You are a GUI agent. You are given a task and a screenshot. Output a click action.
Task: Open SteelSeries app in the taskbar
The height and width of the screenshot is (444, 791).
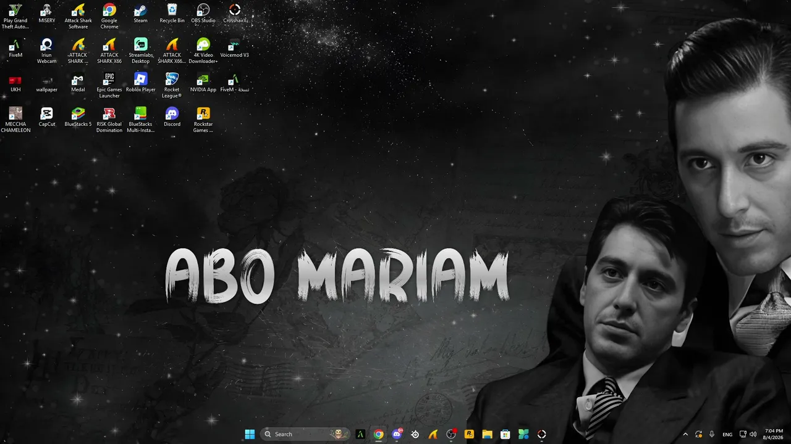(x=415, y=434)
